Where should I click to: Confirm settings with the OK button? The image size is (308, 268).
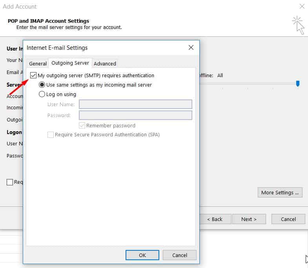tap(142, 255)
